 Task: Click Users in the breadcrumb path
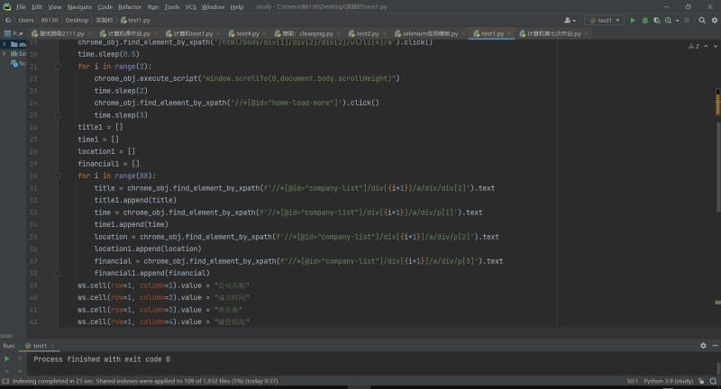pos(26,20)
